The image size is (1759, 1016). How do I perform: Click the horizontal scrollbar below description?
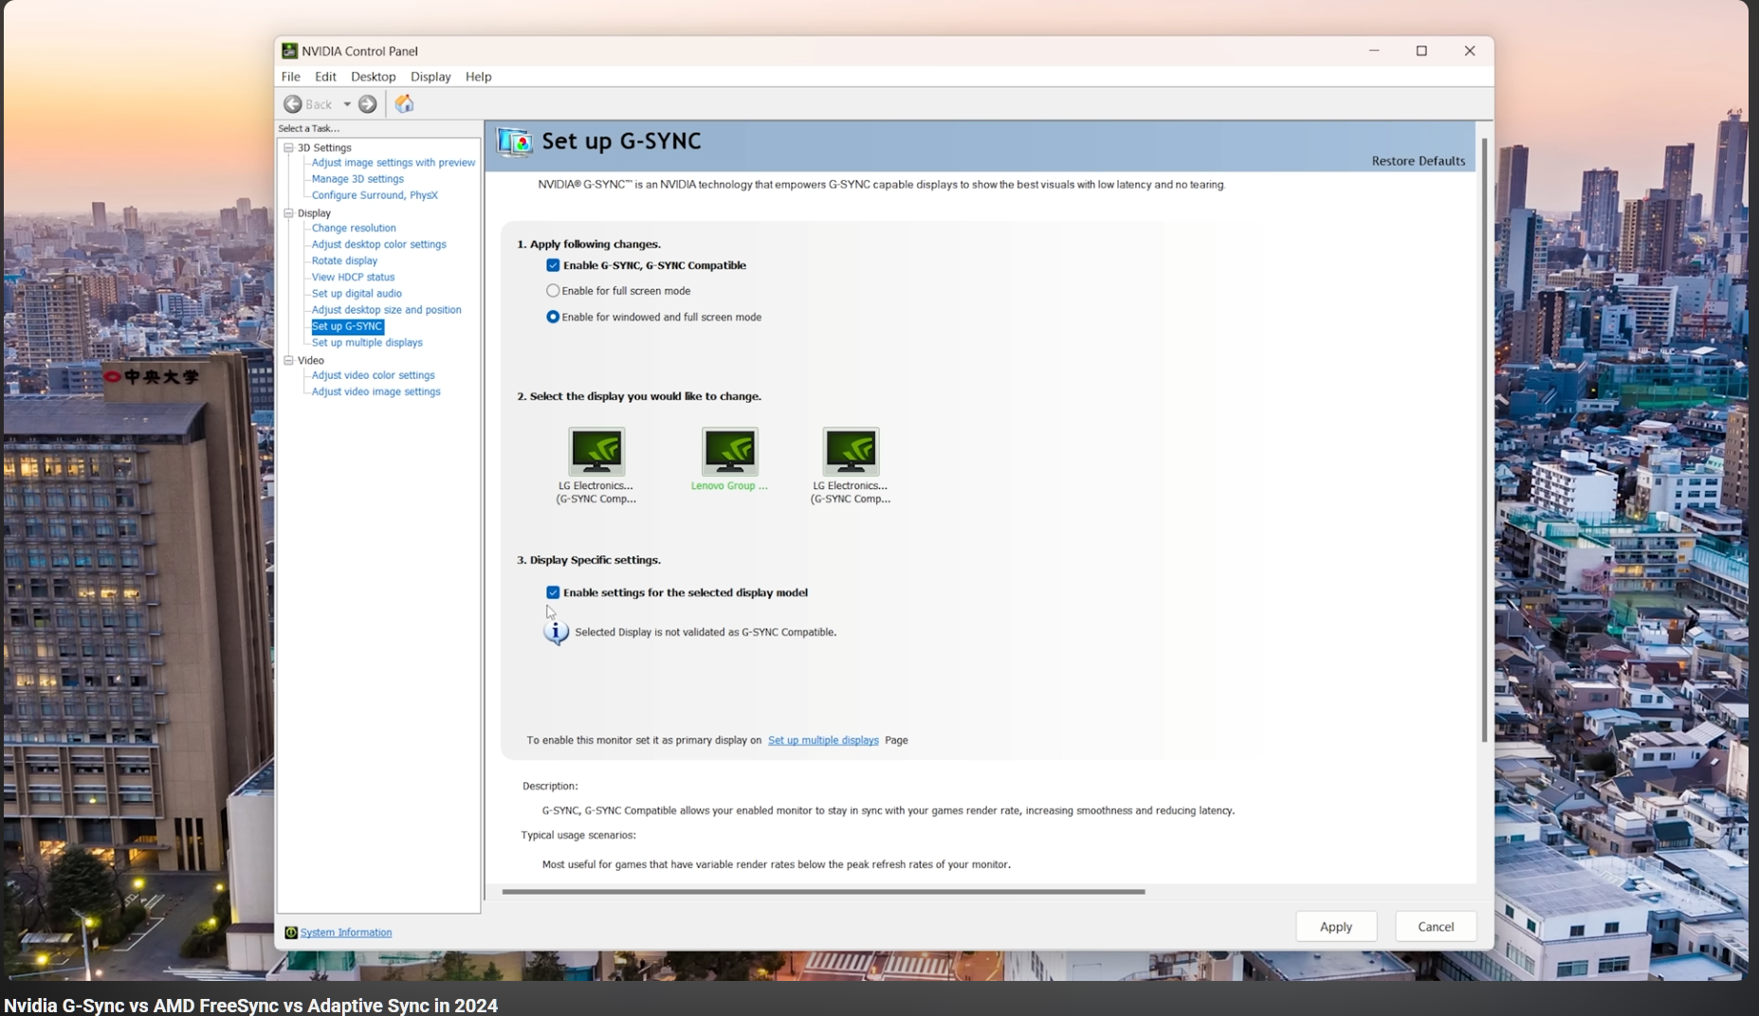[x=823, y=892]
